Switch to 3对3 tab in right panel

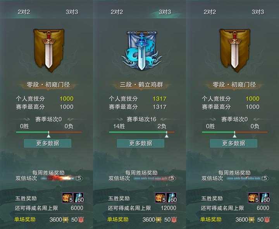click(258, 12)
